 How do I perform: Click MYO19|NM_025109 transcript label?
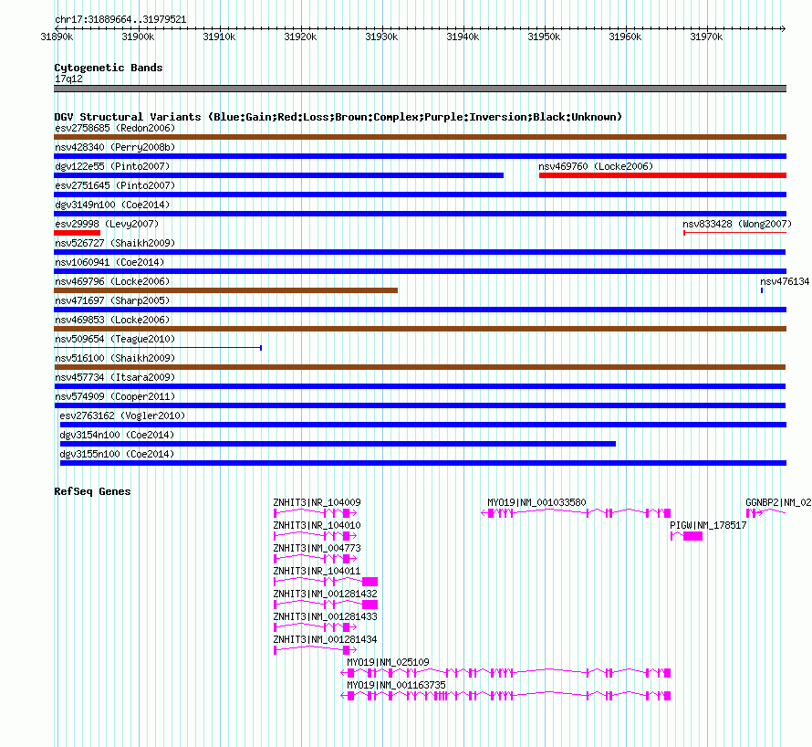pyautogui.click(x=388, y=662)
